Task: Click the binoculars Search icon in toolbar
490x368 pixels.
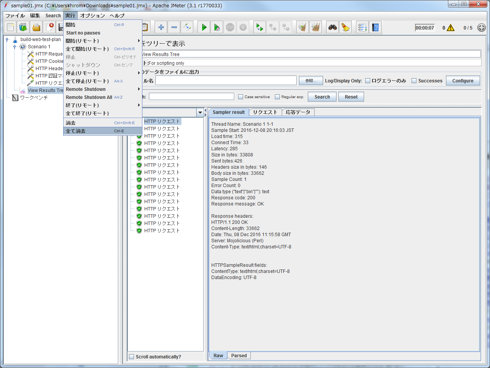Action: (333, 27)
